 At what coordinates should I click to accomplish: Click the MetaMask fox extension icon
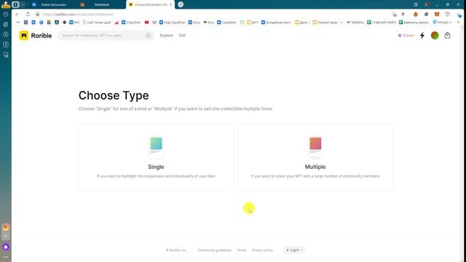click(x=437, y=15)
